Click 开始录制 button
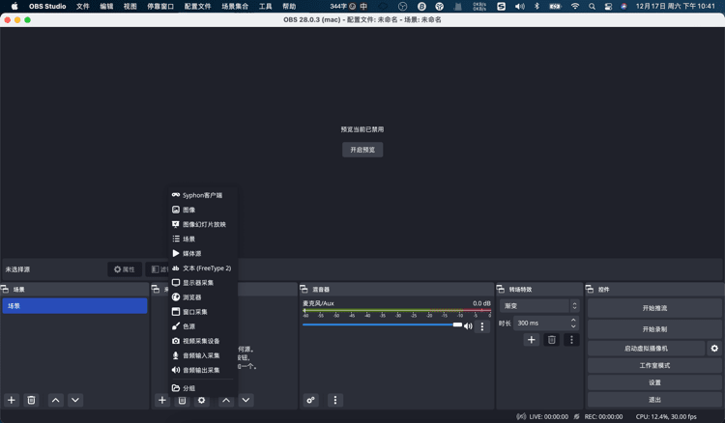Screen dimensions: 725x423 654,329
